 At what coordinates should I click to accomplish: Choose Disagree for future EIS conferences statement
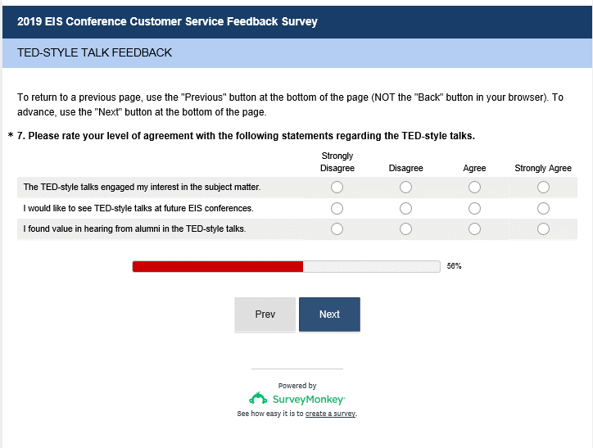pos(405,208)
